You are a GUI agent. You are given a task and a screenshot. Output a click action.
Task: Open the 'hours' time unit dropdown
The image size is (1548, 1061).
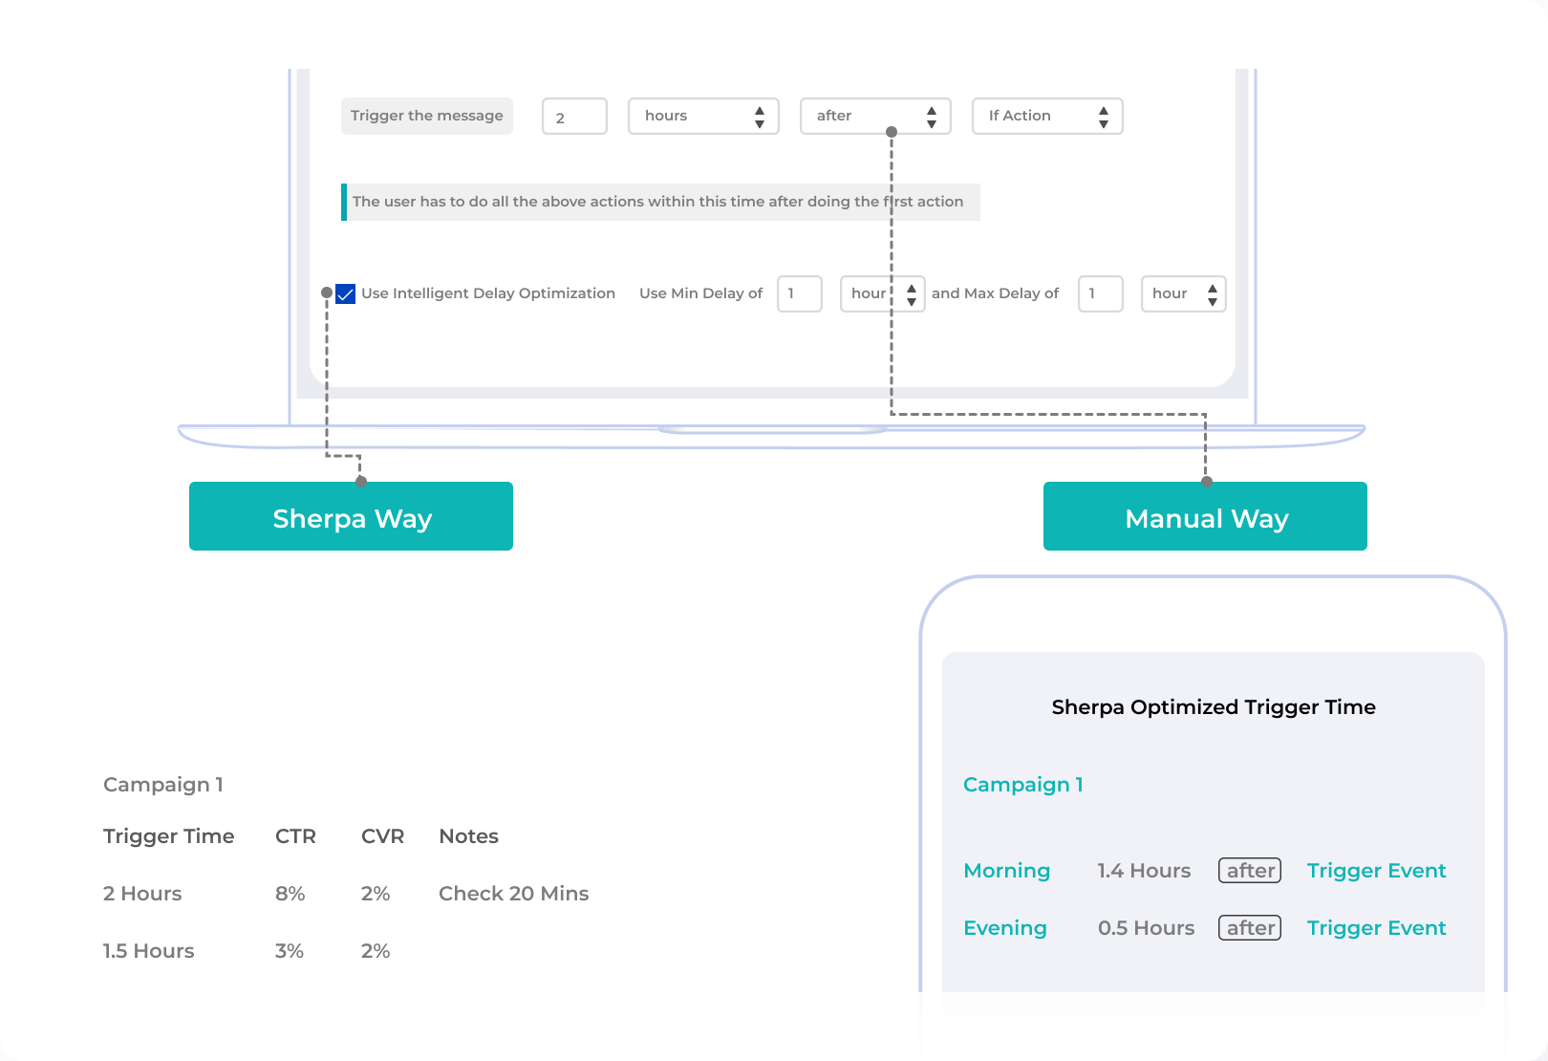pos(703,116)
